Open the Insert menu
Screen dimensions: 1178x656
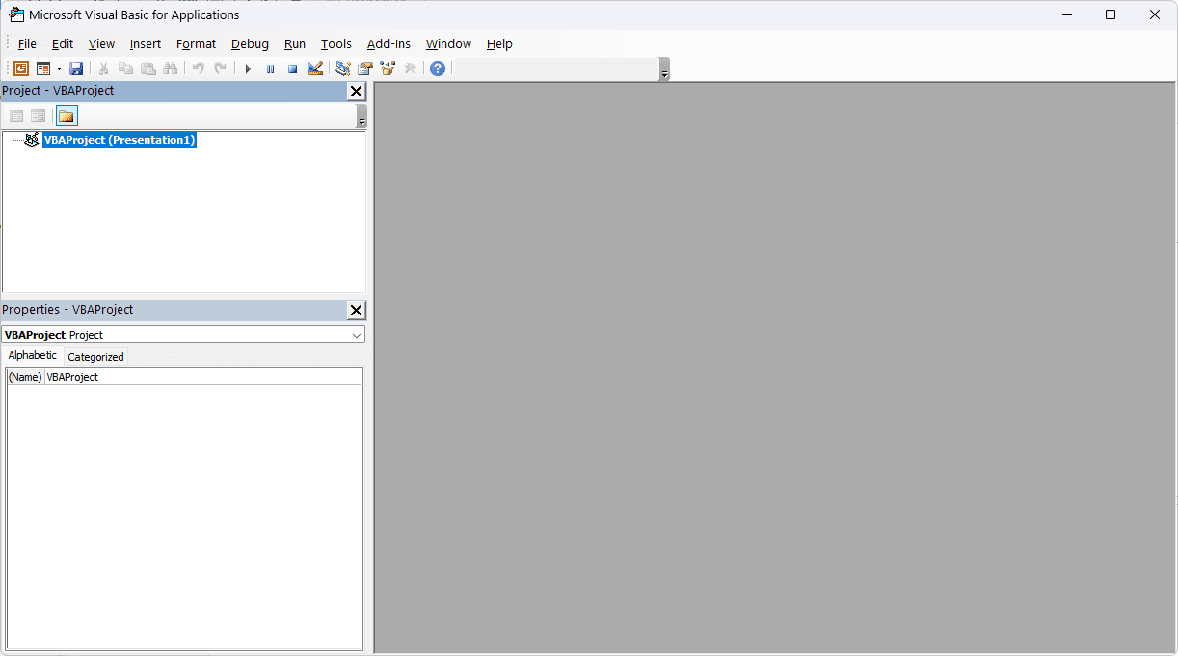click(x=146, y=44)
